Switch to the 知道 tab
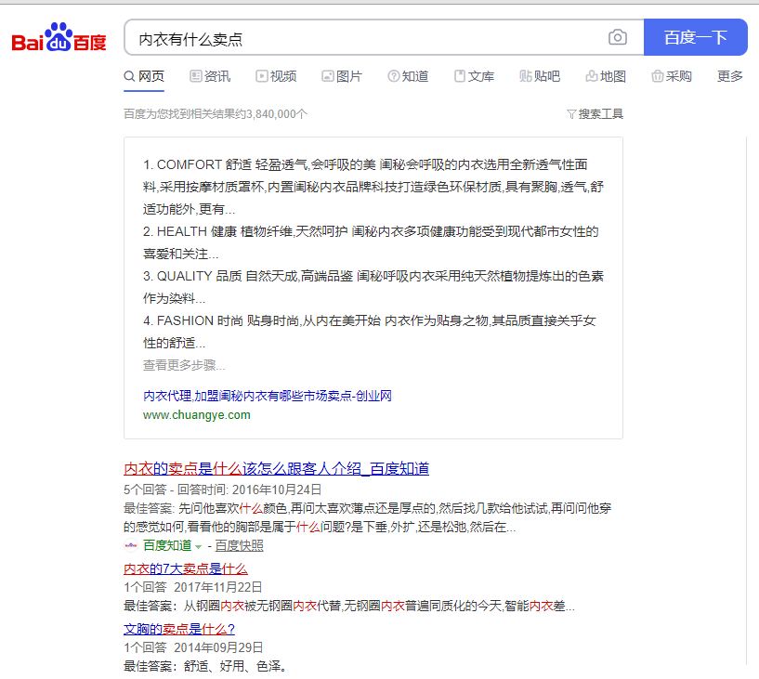The height and width of the screenshot is (679, 759). coord(408,76)
